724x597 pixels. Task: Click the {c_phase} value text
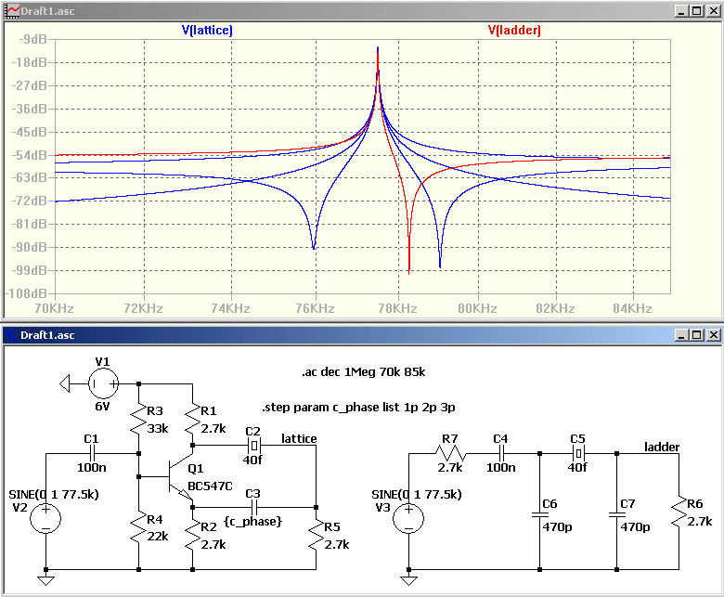[x=252, y=521]
